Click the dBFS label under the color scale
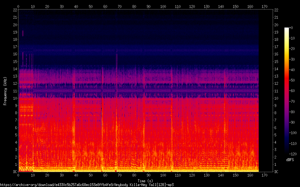Screen dimensions: 300x187 click(290, 160)
